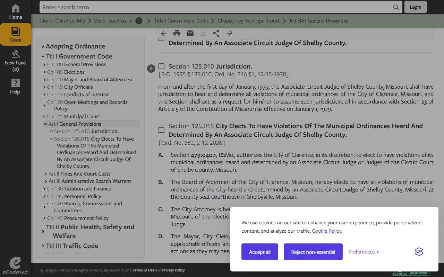The width and height of the screenshot is (444, 277).
Task: Open the Help question mark icon
Action: pos(16,87)
